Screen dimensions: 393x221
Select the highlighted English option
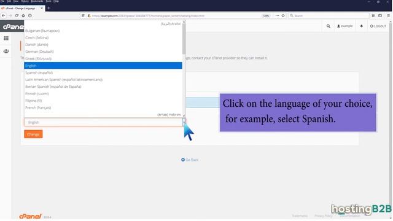pos(103,66)
